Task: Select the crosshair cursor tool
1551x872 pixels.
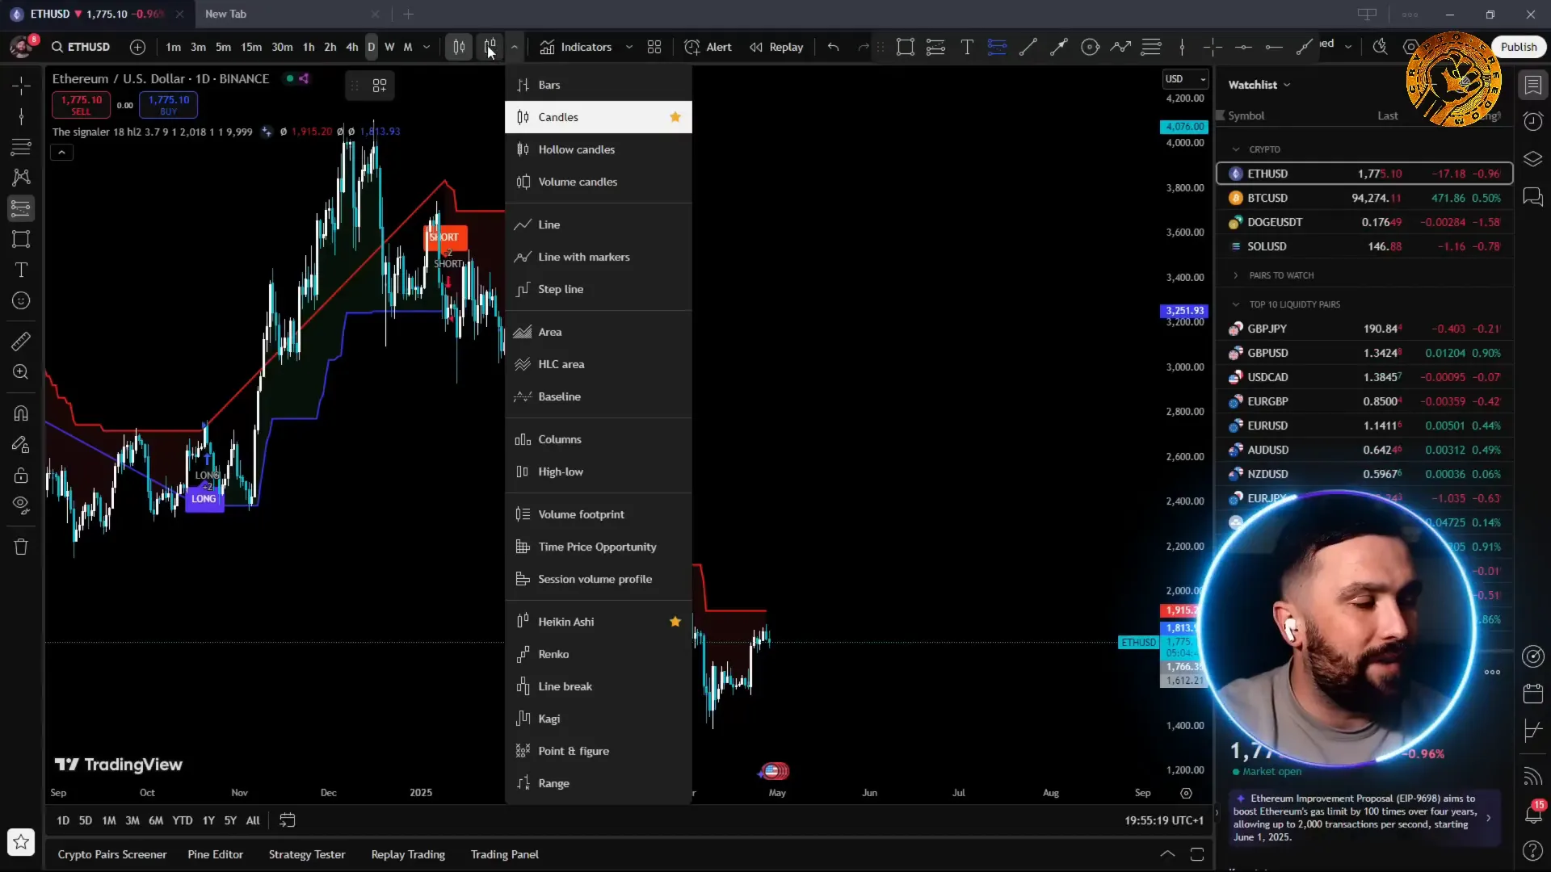Action: tap(21, 86)
